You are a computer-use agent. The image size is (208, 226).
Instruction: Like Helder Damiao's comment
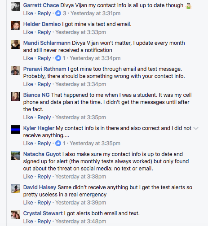[28, 32]
